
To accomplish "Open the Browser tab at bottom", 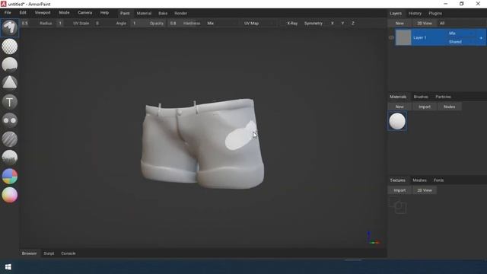I will pos(29,253).
